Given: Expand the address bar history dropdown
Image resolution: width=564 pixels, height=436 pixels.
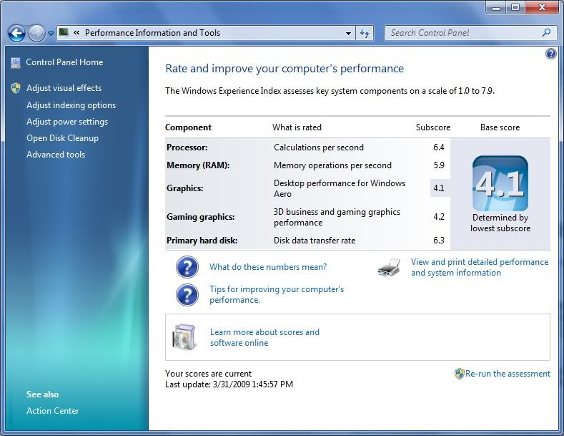Looking at the screenshot, I should click(348, 33).
